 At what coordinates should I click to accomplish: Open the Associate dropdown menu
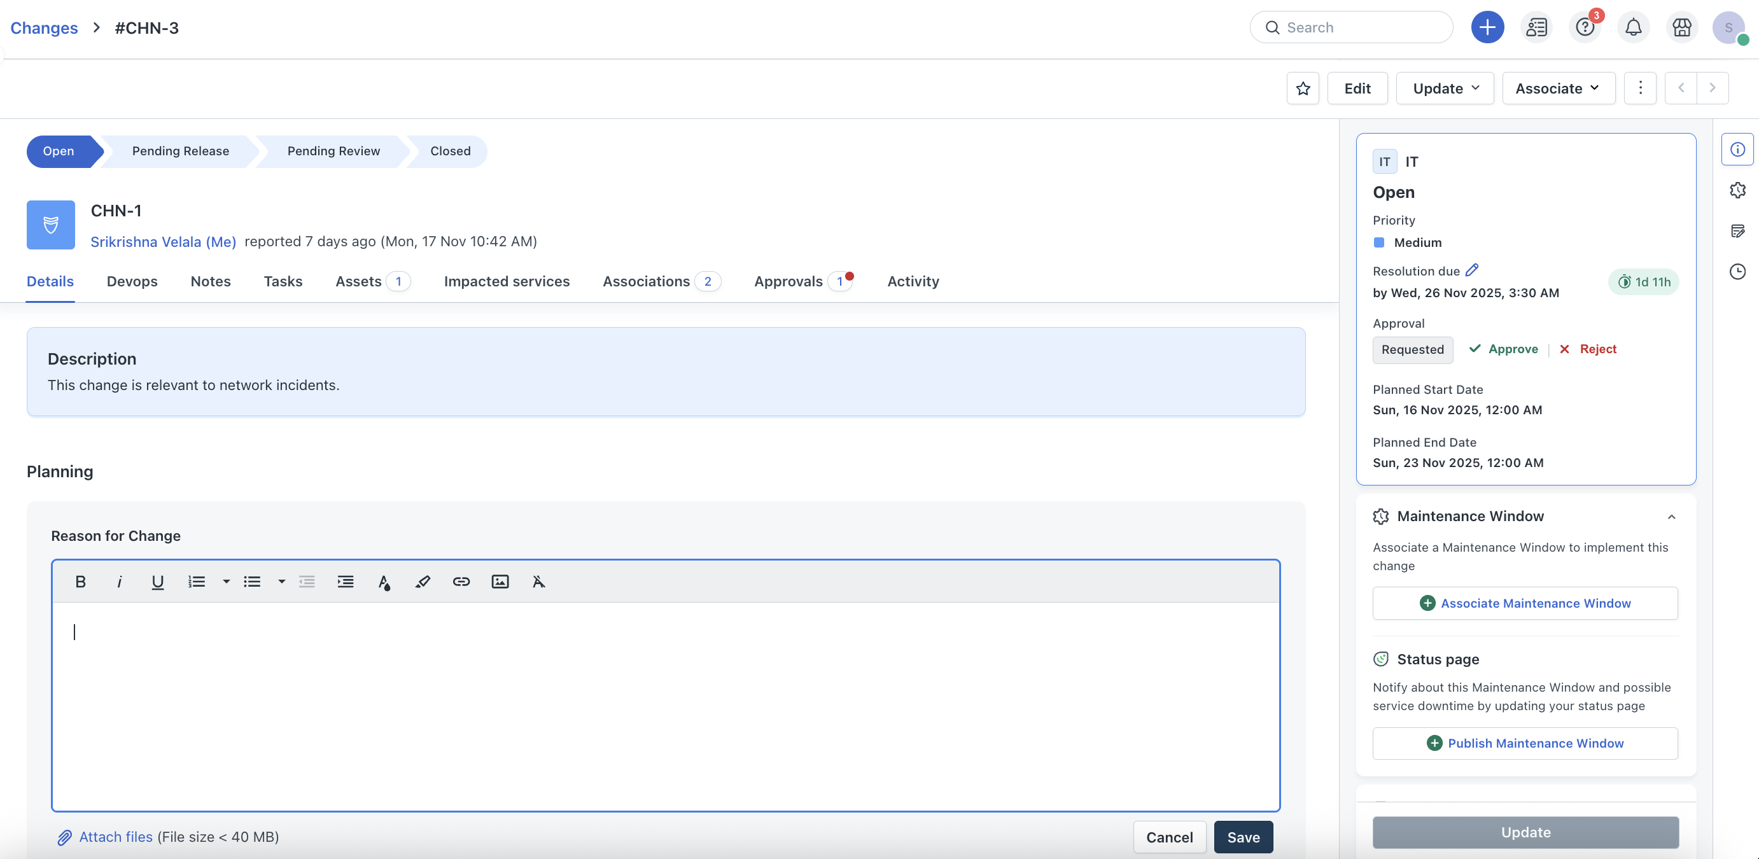(1557, 88)
